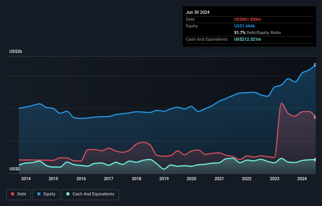This screenshot has height=206, width=322.
Task: Click the 51.7% Debt/Equity Ratio text
Action: tap(257, 33)
